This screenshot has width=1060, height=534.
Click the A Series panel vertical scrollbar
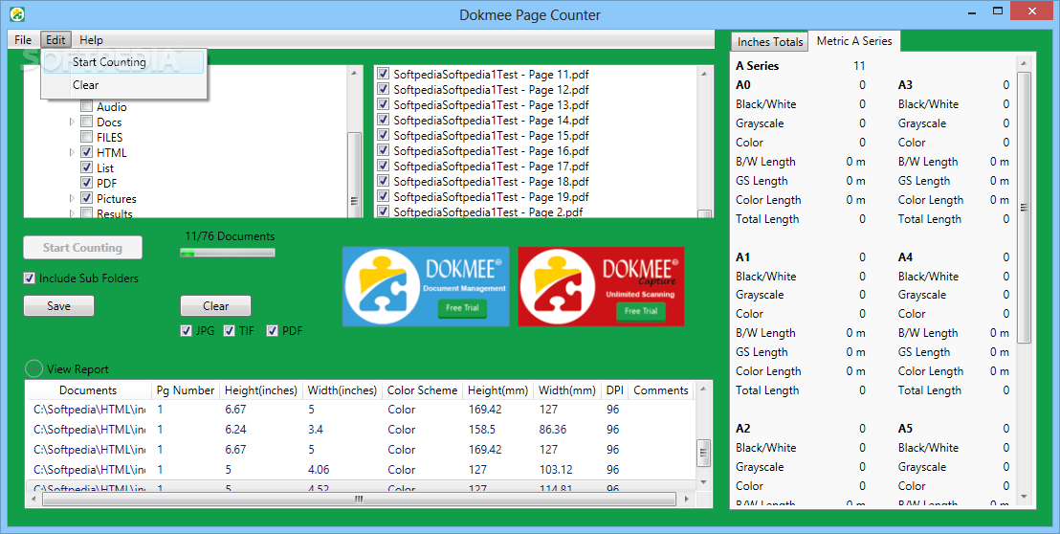[x=1024, y=208]
